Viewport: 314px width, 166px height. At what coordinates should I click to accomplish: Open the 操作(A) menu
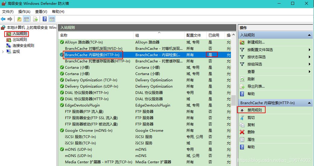[x=24, y=12]
